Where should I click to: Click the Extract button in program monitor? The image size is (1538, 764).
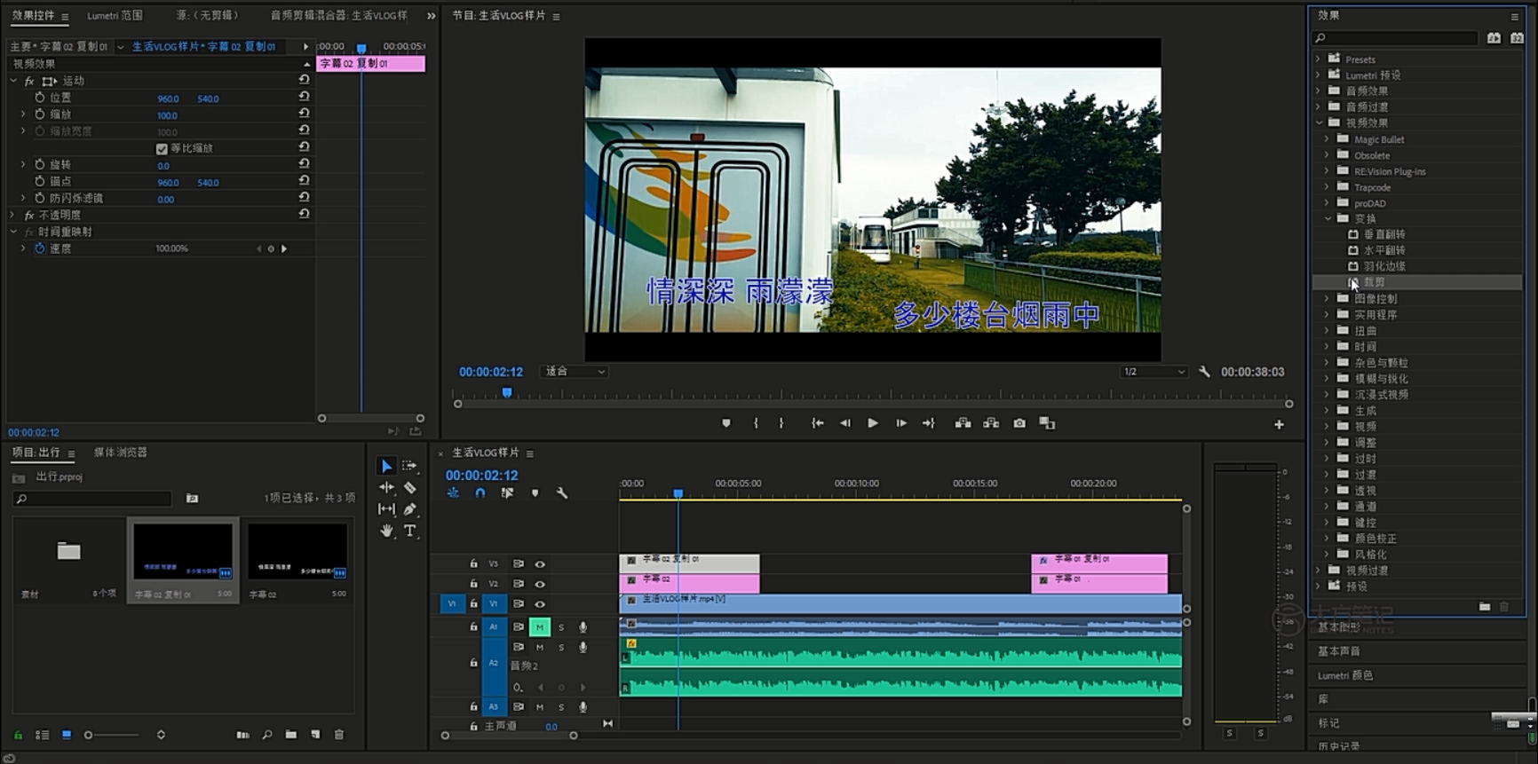tap(991, 423)
